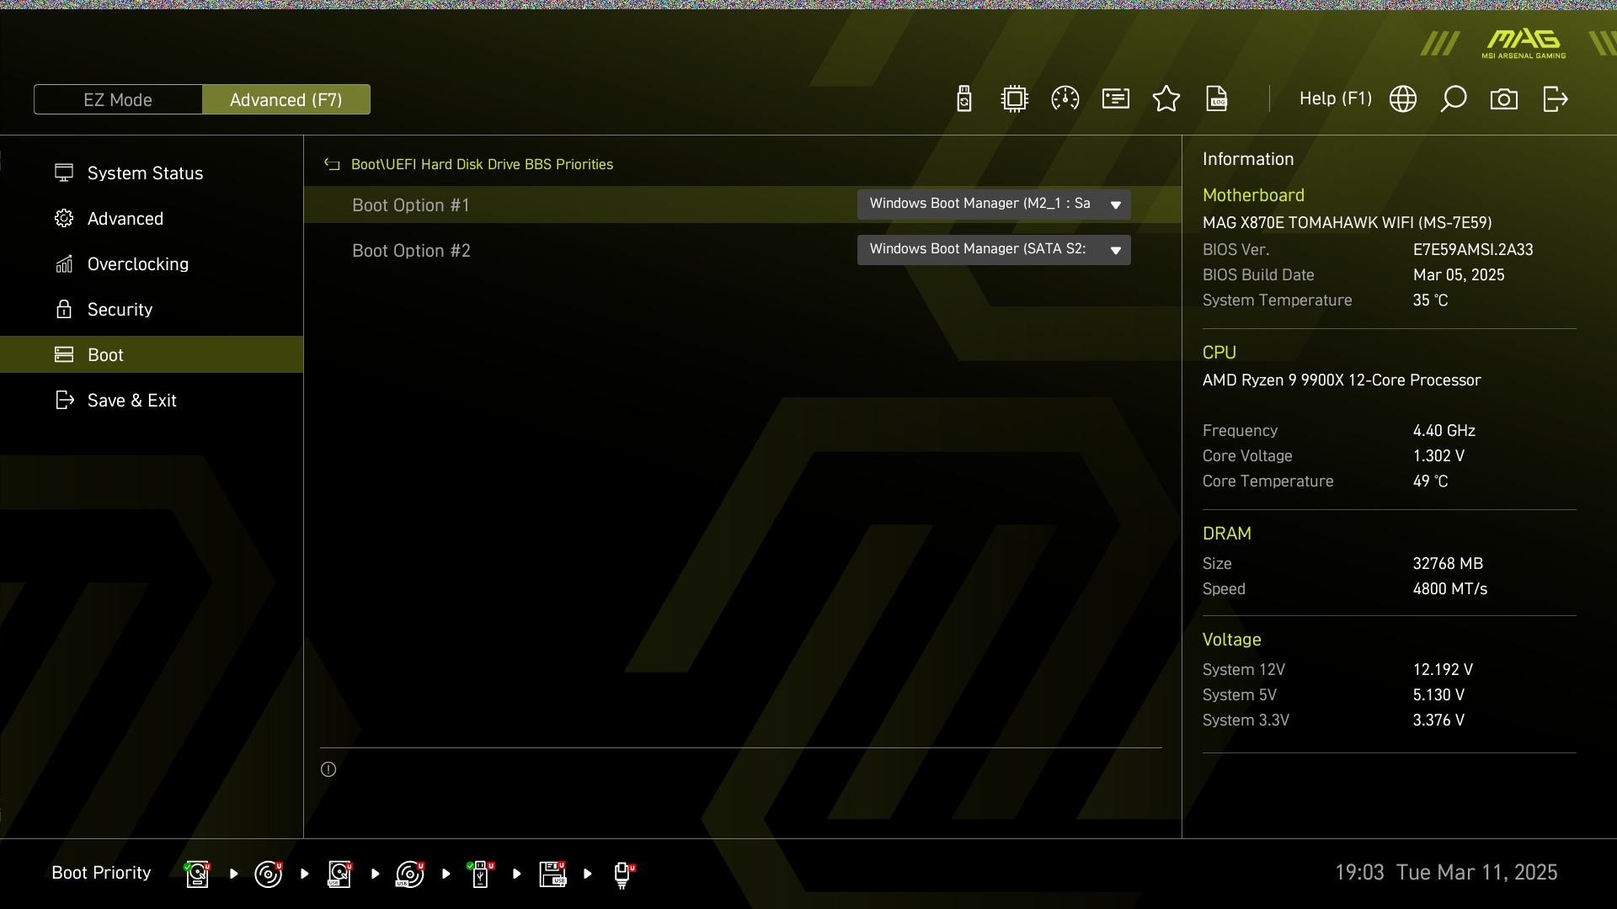Screen dimensions: 1617x909
Task: Switch to Advanced (F7) mode
Action: click(286, 99)
